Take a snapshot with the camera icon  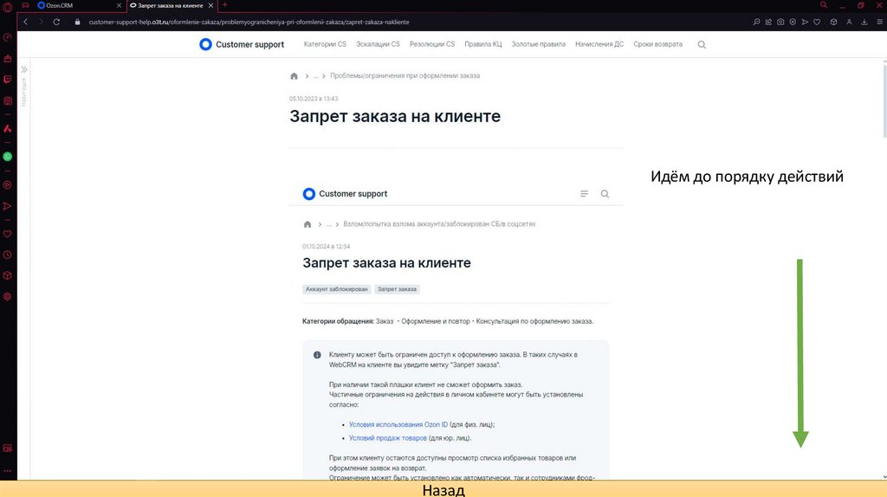[780, 22]
